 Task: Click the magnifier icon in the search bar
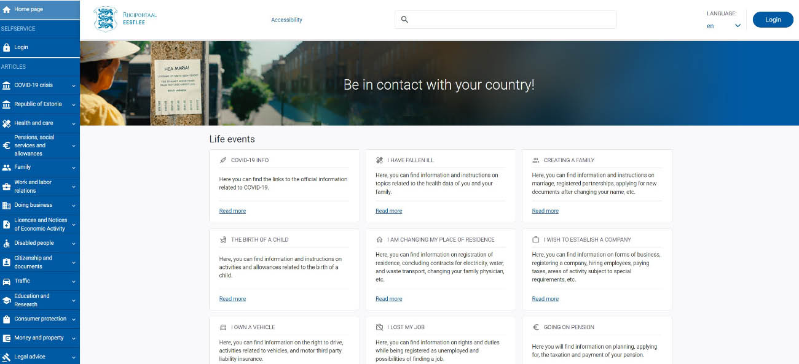pyautogui.click(x=404, y=20)
